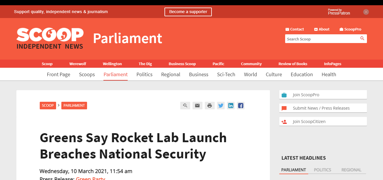Click the Parliament breadcrumb tag
Image resolution: width=383 pixels, height=180 pixels.
74,106
